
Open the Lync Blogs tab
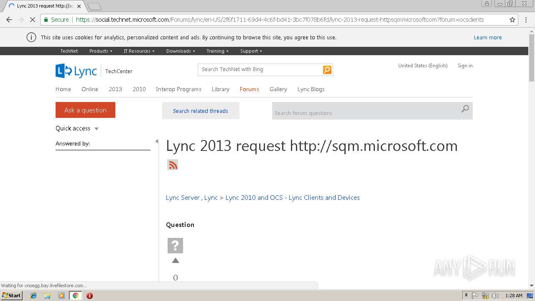(x=311, y=89)
